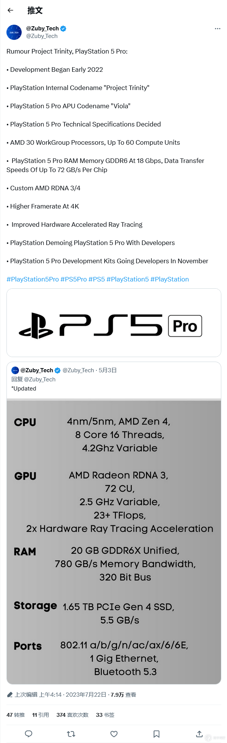
Task: Click Zuby_Tech's blue verified badge
Action: click(x=63, y=28)
